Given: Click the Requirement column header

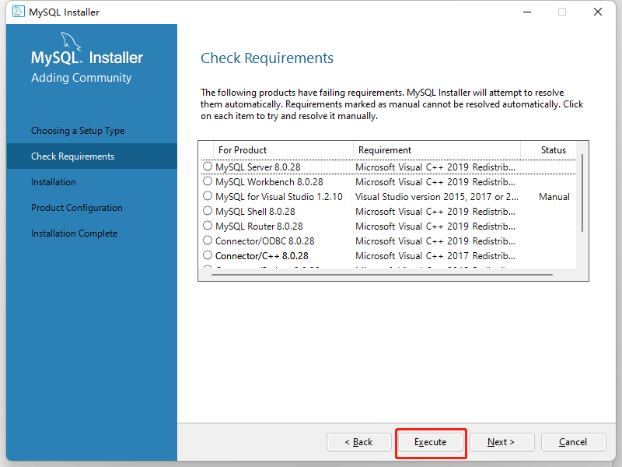Looking at the screenshot, I should point(436,150).
